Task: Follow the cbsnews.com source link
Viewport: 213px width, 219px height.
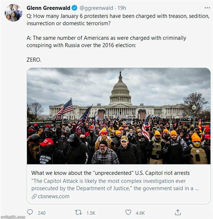Action: pos(54,196)
